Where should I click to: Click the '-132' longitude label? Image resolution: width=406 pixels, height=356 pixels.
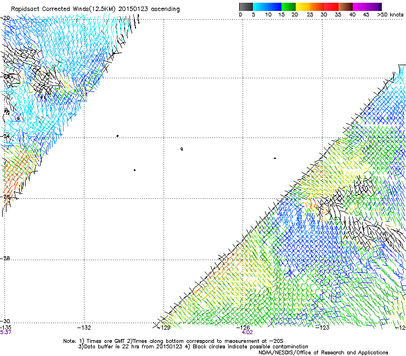click(84, 328)
